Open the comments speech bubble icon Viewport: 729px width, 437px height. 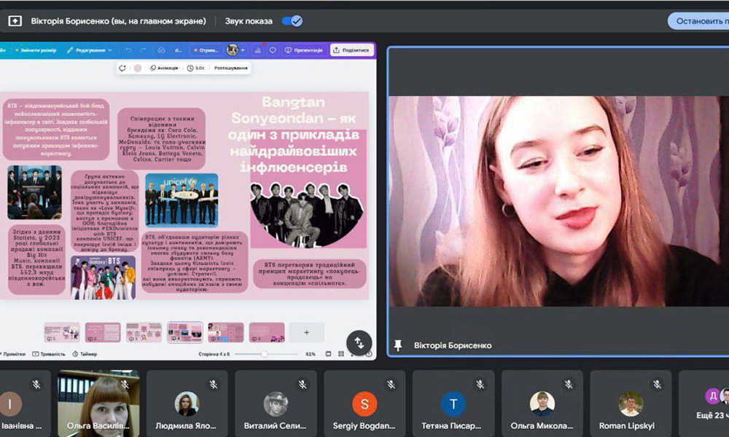click(273, 50)
